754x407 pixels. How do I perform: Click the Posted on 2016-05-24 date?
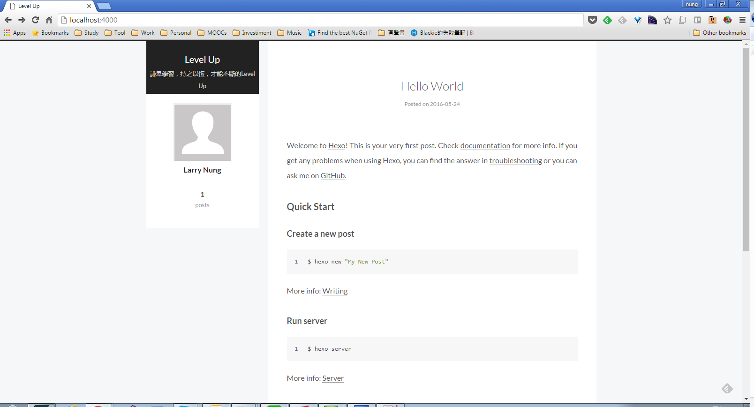tap(432, 104)
